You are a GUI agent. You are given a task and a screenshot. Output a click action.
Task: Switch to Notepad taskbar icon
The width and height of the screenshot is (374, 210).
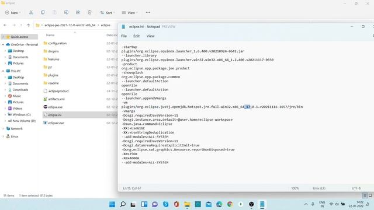pyautogui.click(x=262, y=204)
